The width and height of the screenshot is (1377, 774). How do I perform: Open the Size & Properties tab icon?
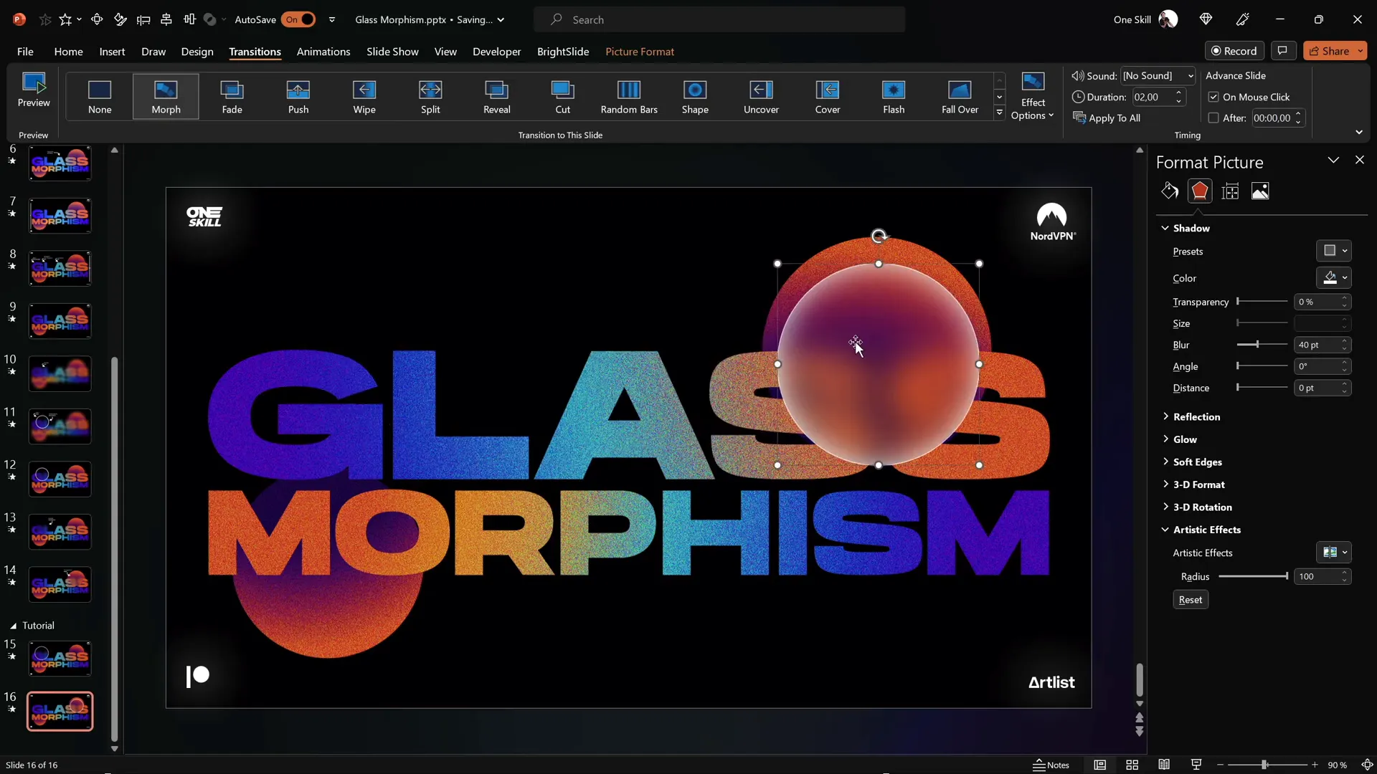[1230, 191]
